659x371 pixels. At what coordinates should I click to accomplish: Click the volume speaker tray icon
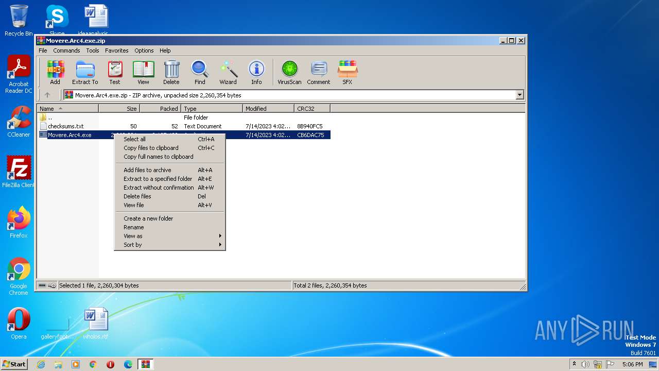point(585,364)
